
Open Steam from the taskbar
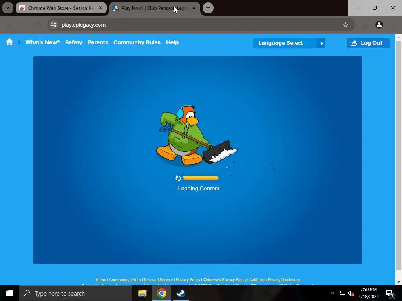[181, 293]
